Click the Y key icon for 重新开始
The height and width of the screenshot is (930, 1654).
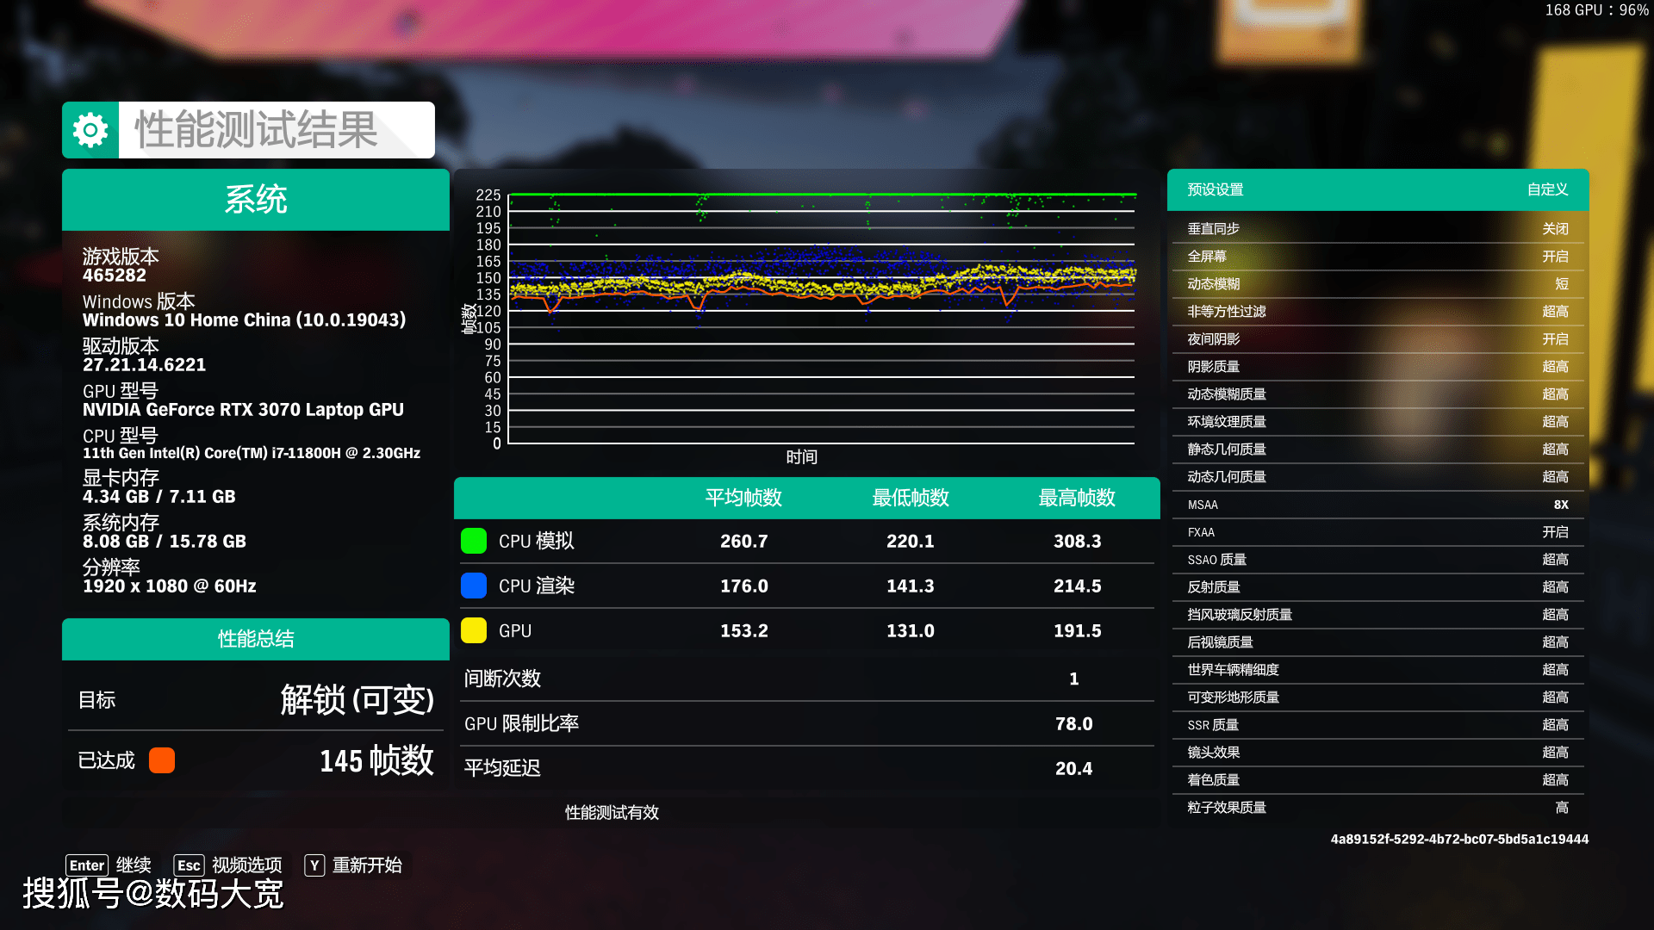[314, 865]
